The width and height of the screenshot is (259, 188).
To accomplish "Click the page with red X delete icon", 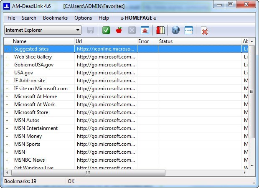I will click(205, 30).
